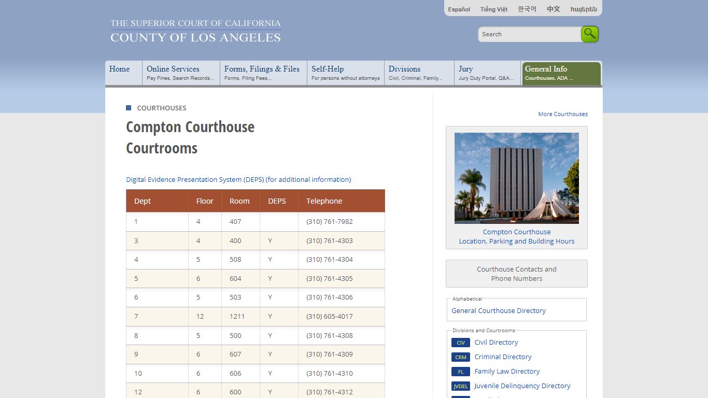Click room 407 cell

click(x=240, y=222)
